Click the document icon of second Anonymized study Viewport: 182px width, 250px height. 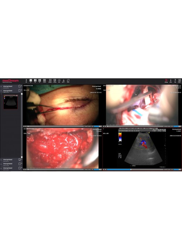(19, 91)
